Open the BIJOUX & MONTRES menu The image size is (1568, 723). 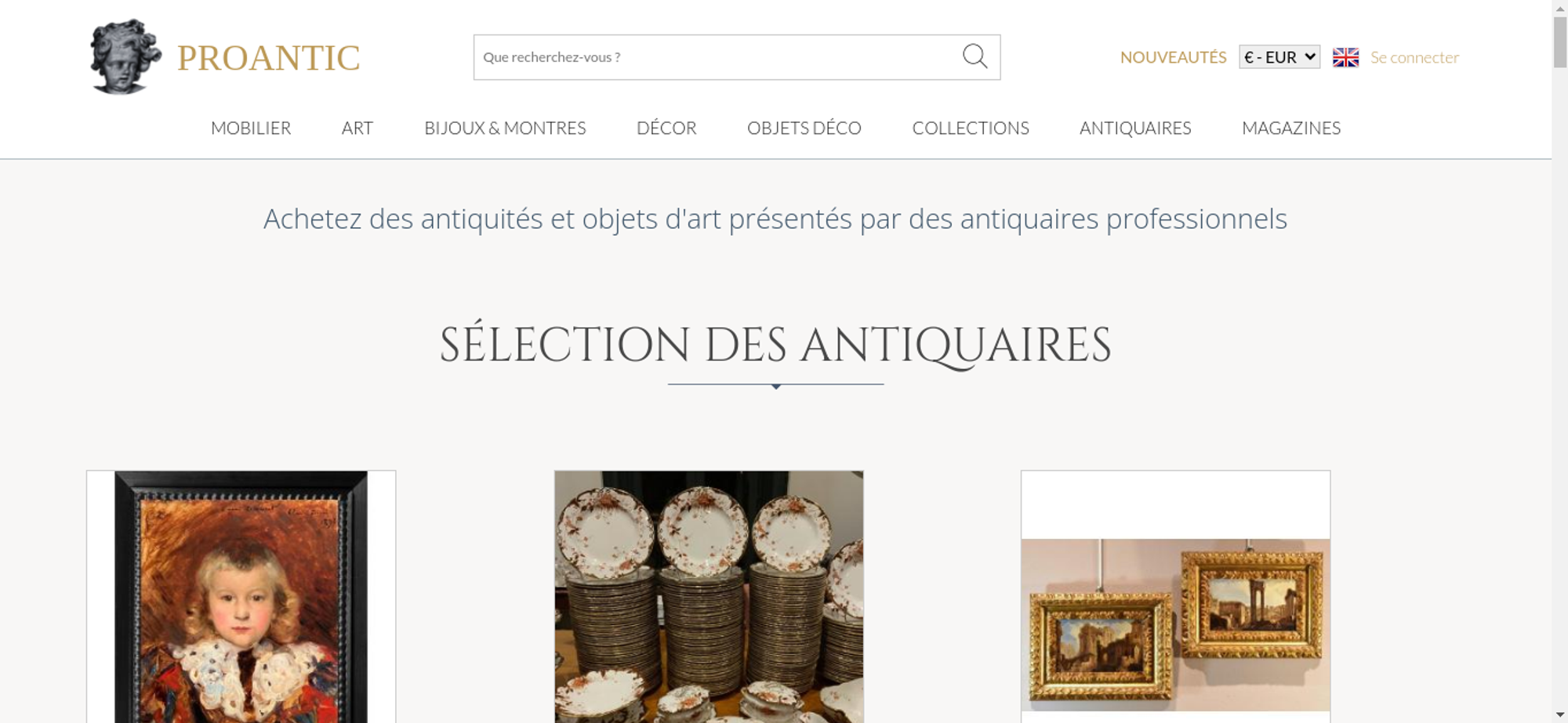point(505,128)
